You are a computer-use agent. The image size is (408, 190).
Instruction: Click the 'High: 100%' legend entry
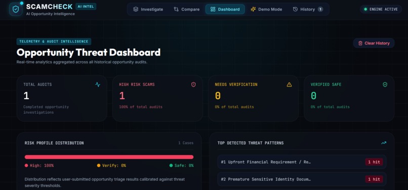coord(39,165)
